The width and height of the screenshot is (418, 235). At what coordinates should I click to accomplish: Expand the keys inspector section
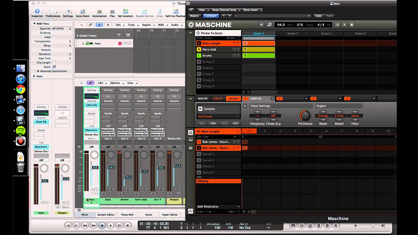(x=34, y=76)
